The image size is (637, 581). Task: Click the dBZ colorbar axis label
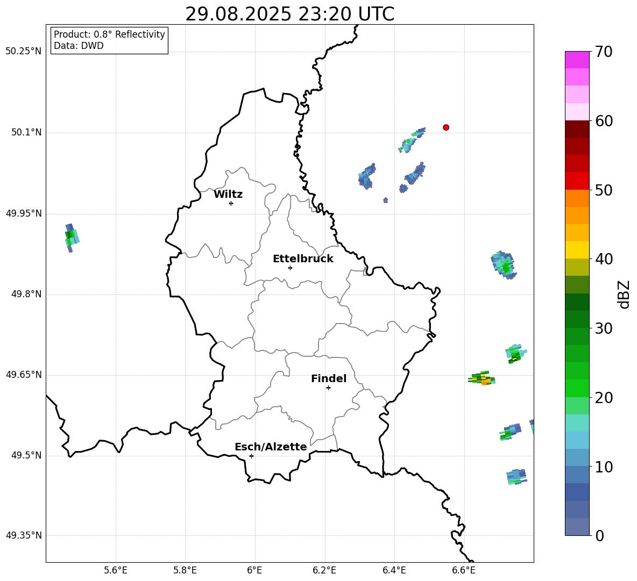(x=624, y=294)
